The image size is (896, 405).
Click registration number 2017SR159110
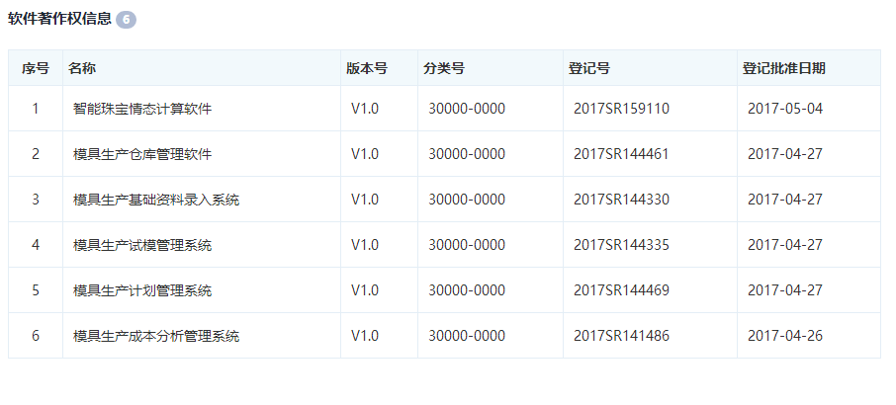[x=621, y=109]
